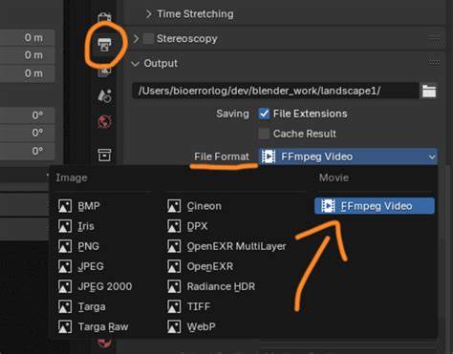Collapse the Output panel

point(155,63)
